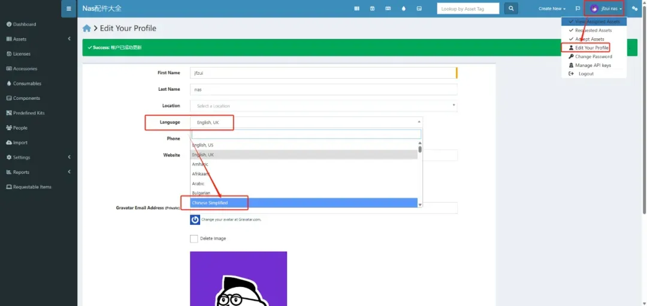Choose English, US language option
Image resolution: width=647 pixels, height=306 pixels.
point(304,145)
